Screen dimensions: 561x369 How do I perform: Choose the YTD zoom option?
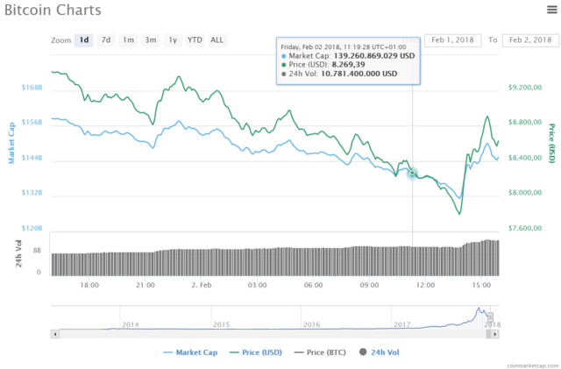[x=195, y=40]
